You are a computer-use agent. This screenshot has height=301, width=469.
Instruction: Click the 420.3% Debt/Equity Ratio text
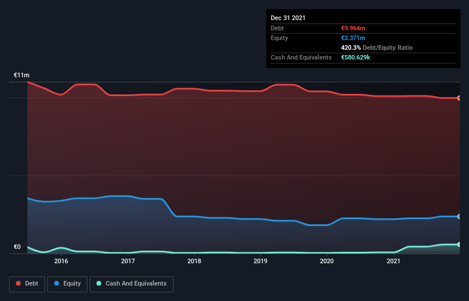[376, 47]
